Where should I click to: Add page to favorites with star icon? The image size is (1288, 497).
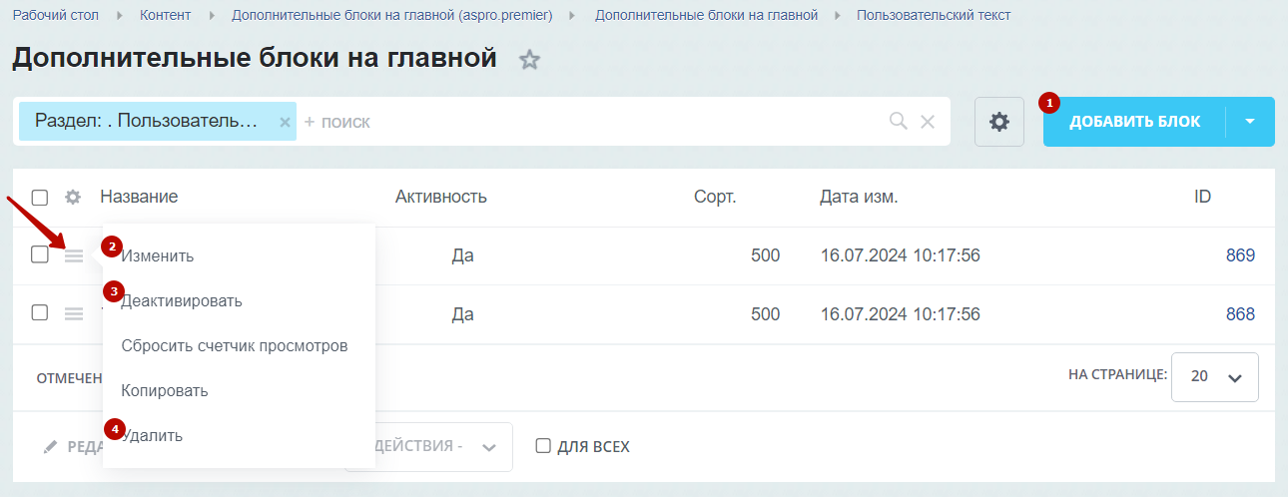pyautogui.click(x=529, y=60)
